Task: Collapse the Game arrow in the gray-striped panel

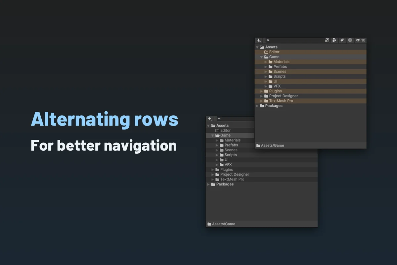Action: coord(213,135)
